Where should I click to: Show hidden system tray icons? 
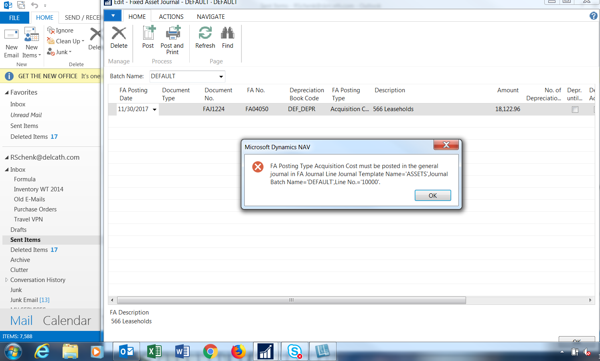click(562, 352)
